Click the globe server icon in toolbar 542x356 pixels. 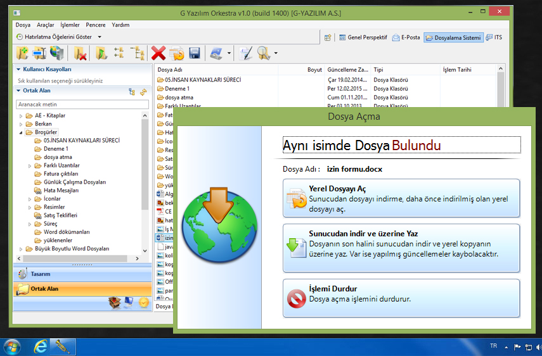57,53
